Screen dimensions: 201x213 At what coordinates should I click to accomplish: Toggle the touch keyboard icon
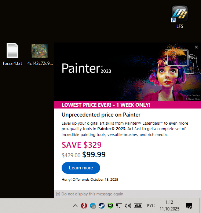pos(138,206)
